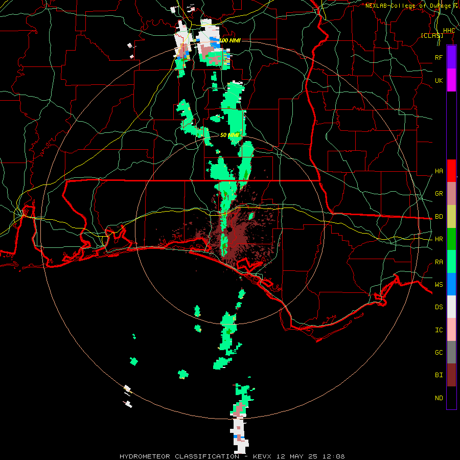Click the BD legend label
The height and width of the screenshot is (460, 460).
(439, 217)
